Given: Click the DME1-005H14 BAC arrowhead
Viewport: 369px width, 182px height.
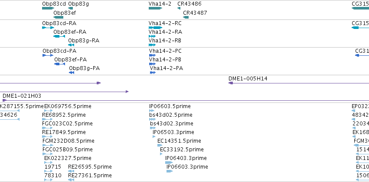Looking at the screenshot, I should pyautogui.click(x=231, y=83).
